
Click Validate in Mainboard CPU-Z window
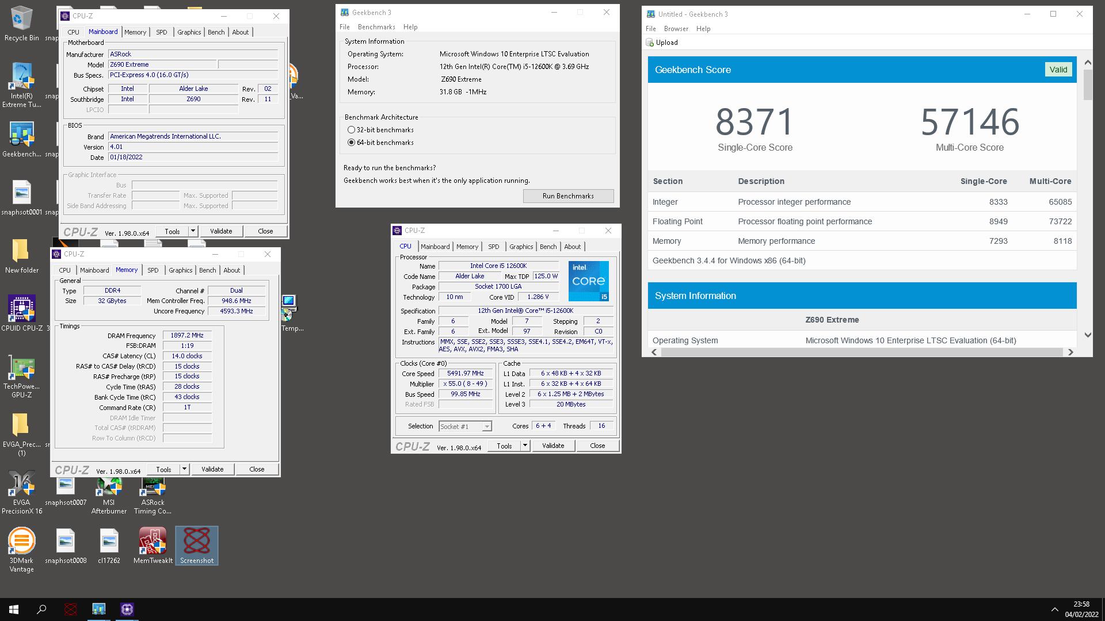tap(221, 231)
